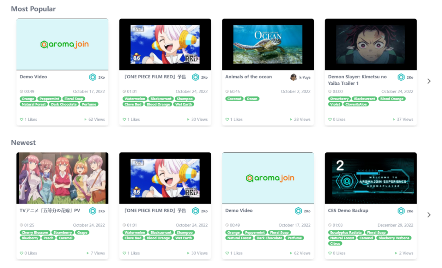The width and height of the screenshot is (442, 268).
Task: Click heart icon on Newest Demo Video
Action: point(227,253)
